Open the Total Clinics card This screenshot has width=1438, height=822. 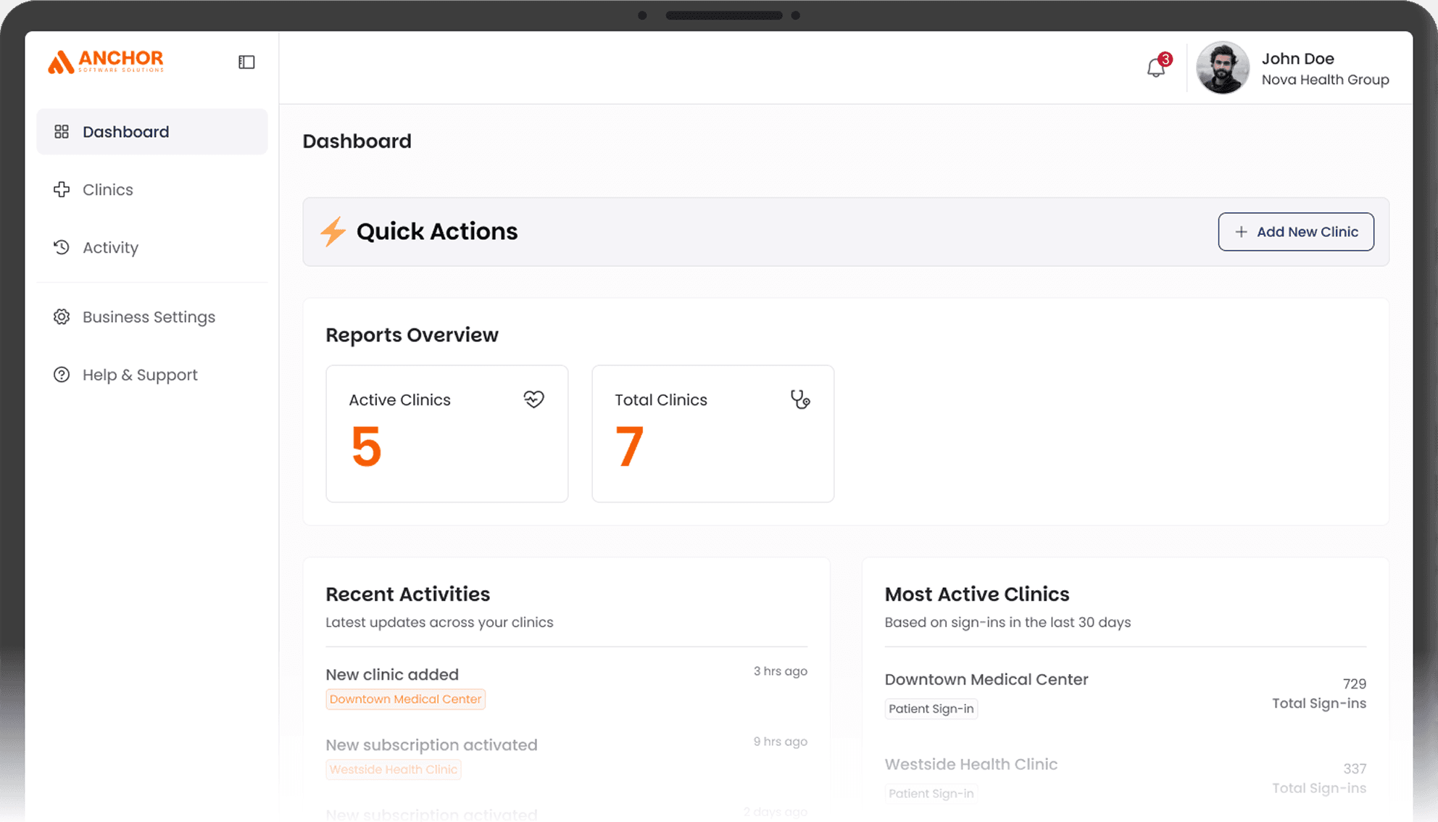[713, 433]
